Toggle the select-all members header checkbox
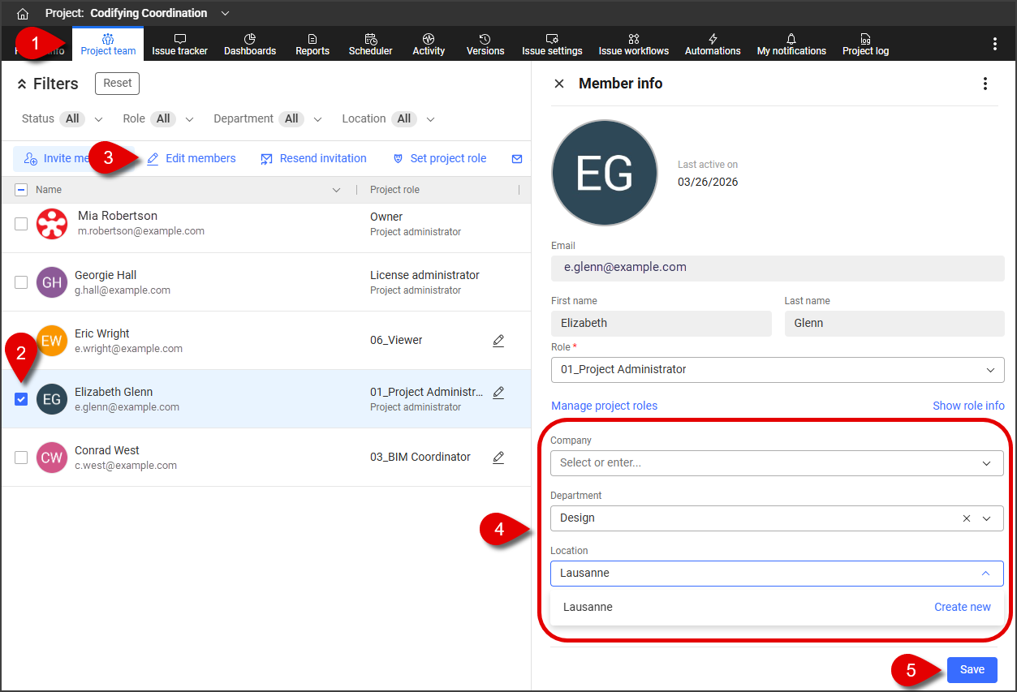 (21, 190)
